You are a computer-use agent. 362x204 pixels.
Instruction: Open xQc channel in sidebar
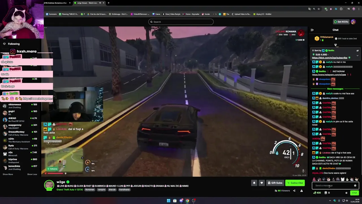tap(20, 154)
